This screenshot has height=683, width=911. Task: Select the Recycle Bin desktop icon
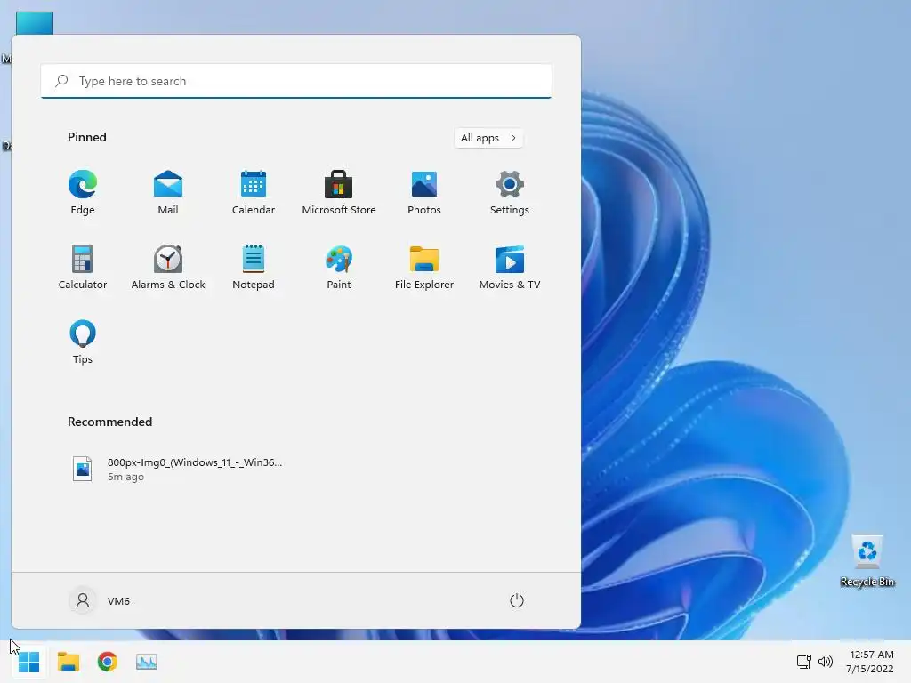tap(867, 562)
